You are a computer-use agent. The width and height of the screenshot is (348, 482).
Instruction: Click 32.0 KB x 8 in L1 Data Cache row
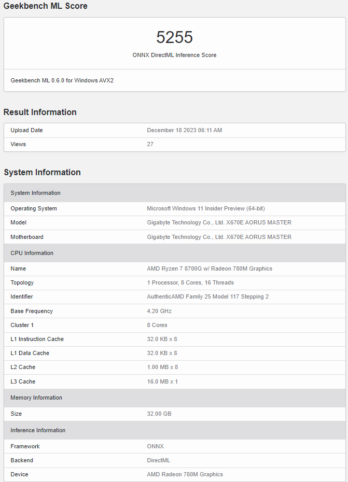(162, 353)
